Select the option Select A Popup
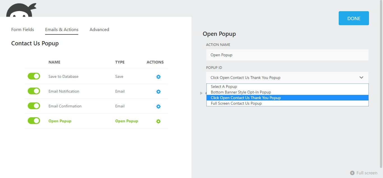 223,86
